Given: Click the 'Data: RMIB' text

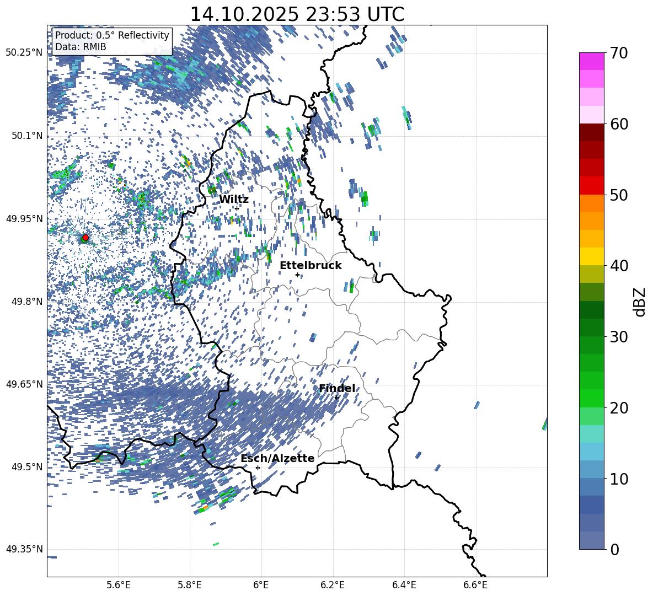Looking at the screenshot, I should [x=81, y=47].
